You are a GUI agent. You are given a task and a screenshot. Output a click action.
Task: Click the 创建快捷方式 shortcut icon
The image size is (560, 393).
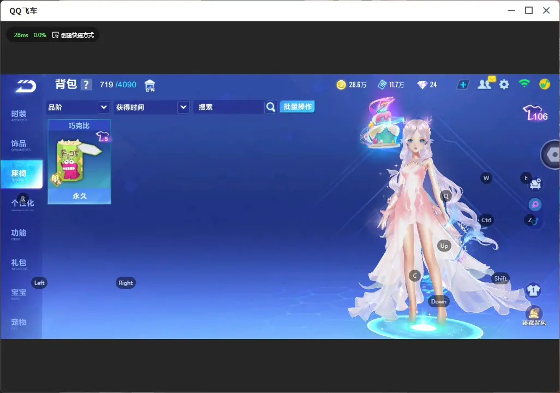[55, 35]
